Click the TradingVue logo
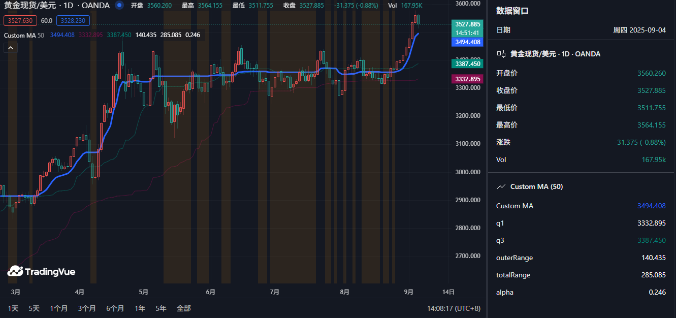The width and height of the screenshot is (676, 318). 41,271
